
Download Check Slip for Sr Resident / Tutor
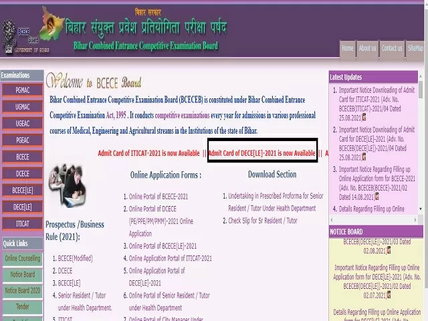263,221
